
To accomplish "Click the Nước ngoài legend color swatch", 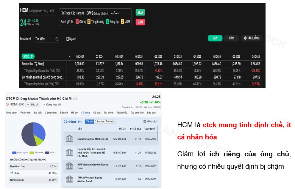I will pos(14,152).
